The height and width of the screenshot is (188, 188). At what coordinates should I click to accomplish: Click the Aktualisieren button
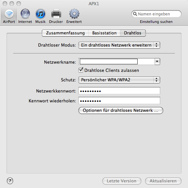pos(163,181)
